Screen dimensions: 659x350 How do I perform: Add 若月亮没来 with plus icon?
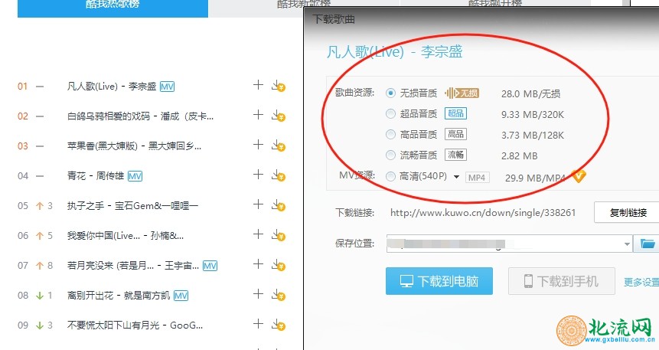pyautogui.click(x=258, y=264)
